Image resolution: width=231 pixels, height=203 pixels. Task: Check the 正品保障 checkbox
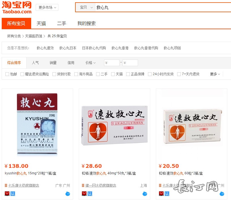[x=128, y=74]
